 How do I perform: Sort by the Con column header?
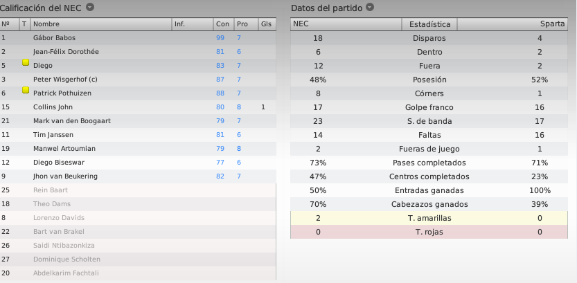[x=223, y=24]
